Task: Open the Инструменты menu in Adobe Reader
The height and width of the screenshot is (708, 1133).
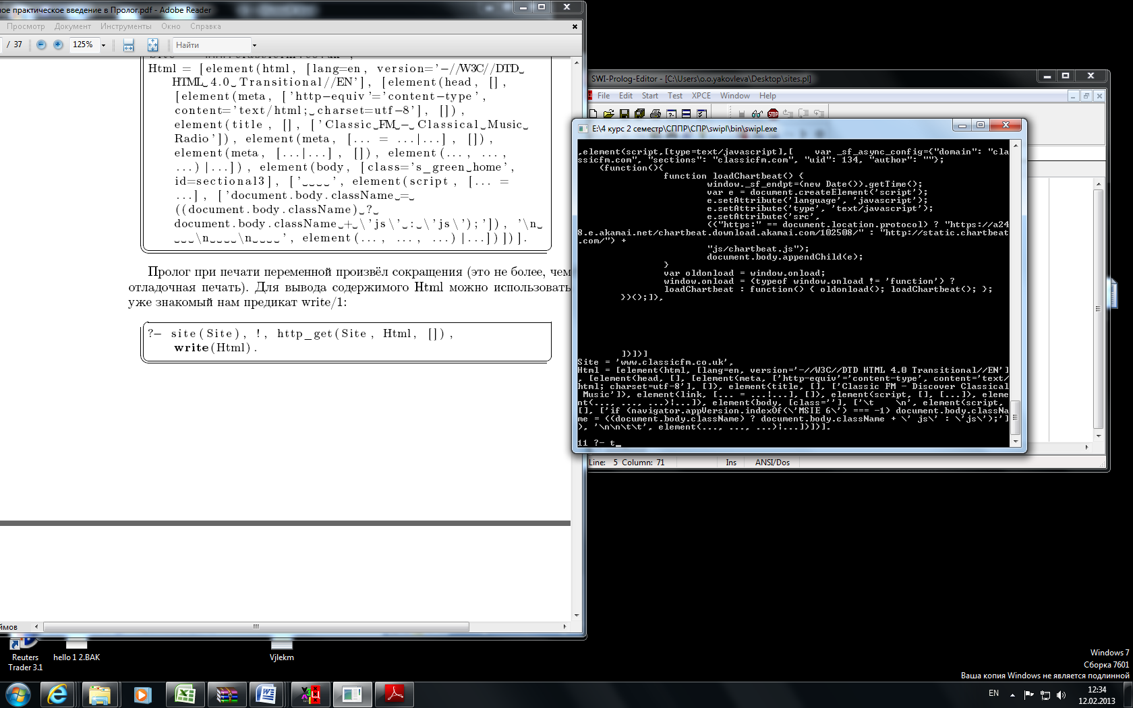Action: [x=126, y=26]
